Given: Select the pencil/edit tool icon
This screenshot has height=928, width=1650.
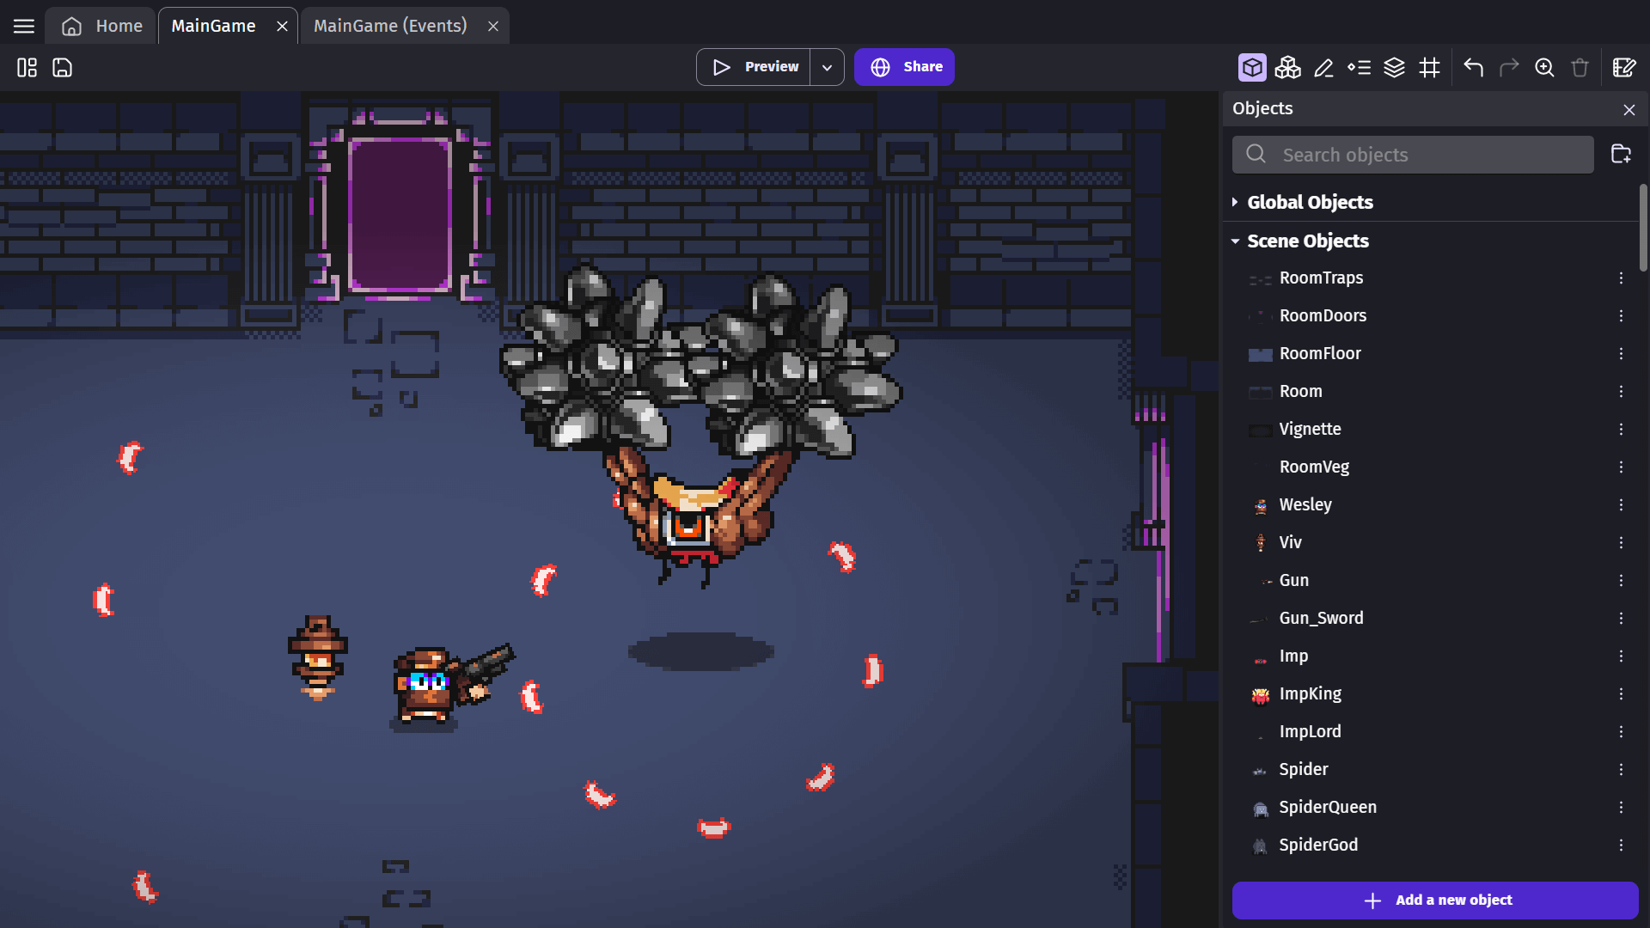Looking at the screenshot, I should click(1323, 68).
